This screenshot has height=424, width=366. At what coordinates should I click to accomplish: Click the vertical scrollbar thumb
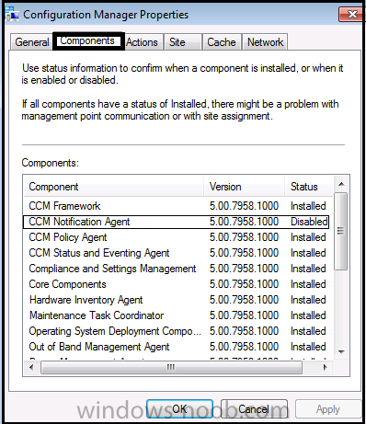pos(341,231)
